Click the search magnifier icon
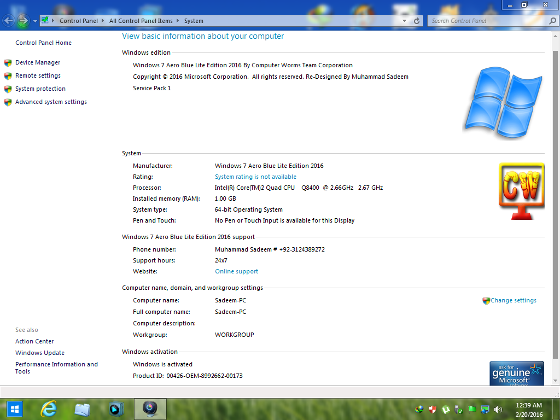 (552, 21)
